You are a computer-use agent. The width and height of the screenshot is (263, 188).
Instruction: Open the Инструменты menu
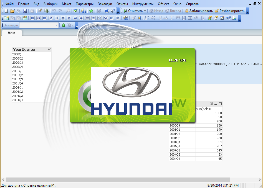point(143,4)
